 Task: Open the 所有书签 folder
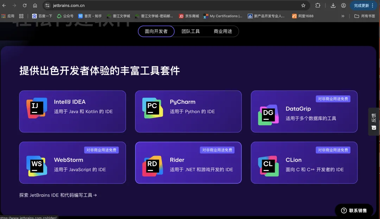365,16
